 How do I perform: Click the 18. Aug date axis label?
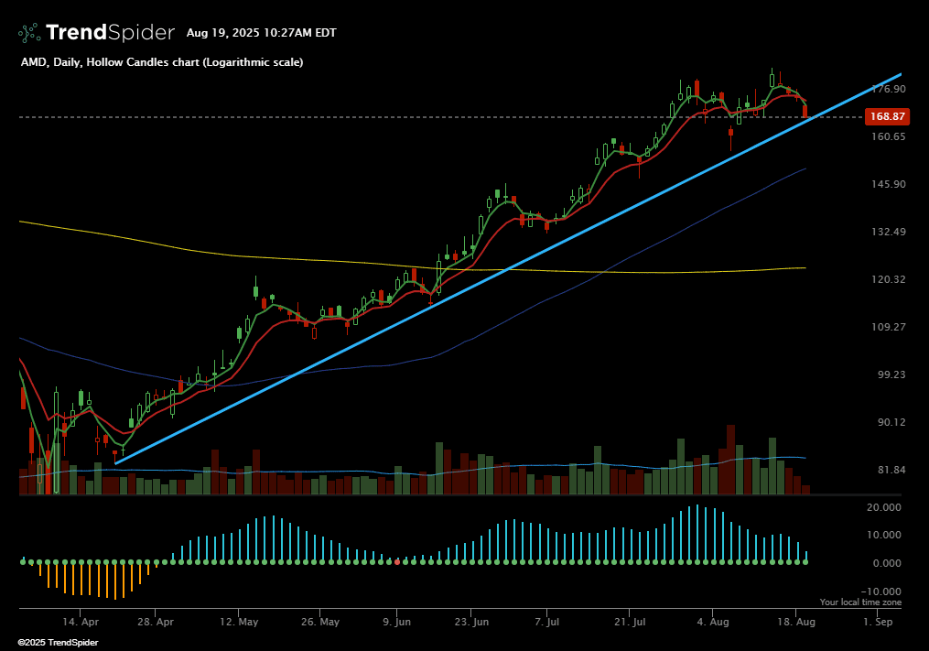point(795,622)
